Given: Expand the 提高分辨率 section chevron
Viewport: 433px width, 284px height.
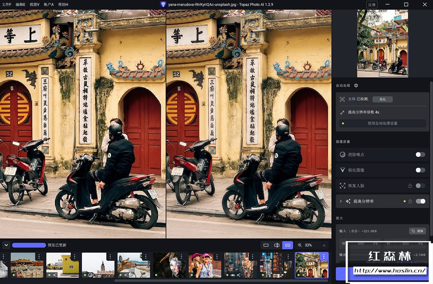Looking at the screenshot, I should point(341,201).
